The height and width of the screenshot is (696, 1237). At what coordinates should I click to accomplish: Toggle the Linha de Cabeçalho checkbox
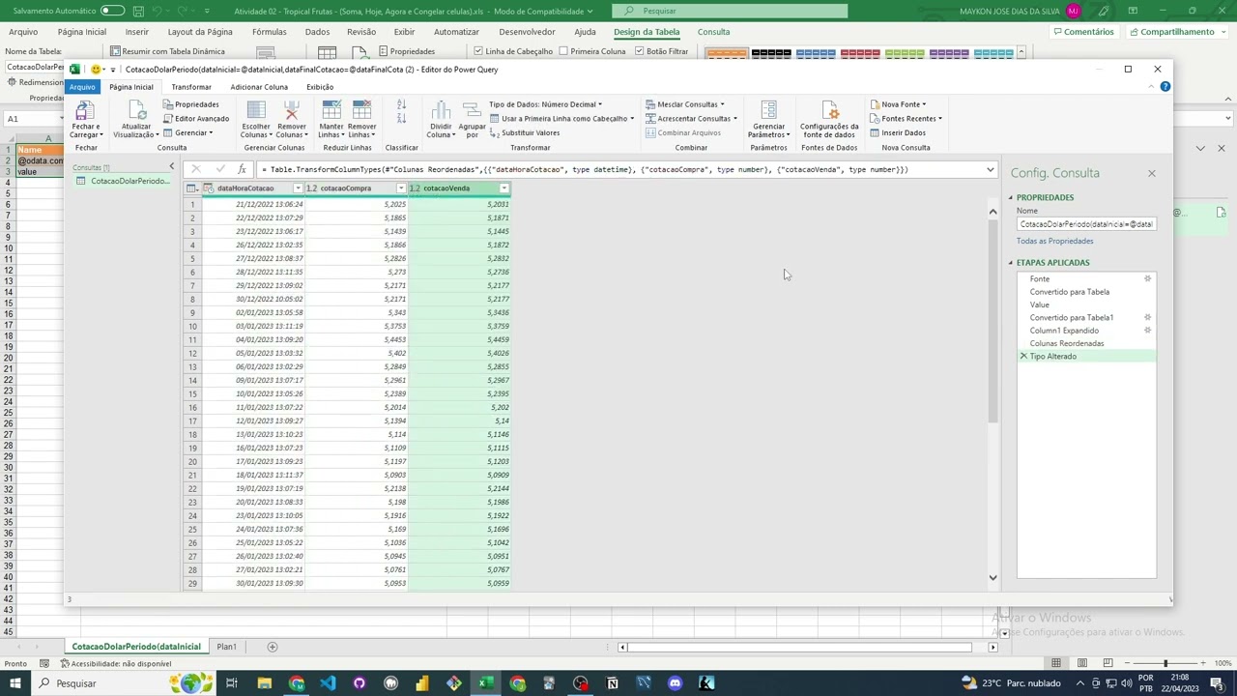tap(478, 51)
